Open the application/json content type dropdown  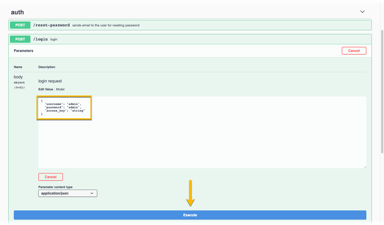click(x=68, y=193)
